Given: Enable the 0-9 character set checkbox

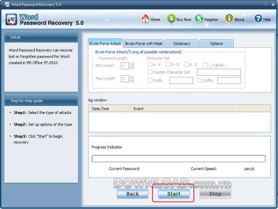Looking at the screenshot, I should (168, 65).
